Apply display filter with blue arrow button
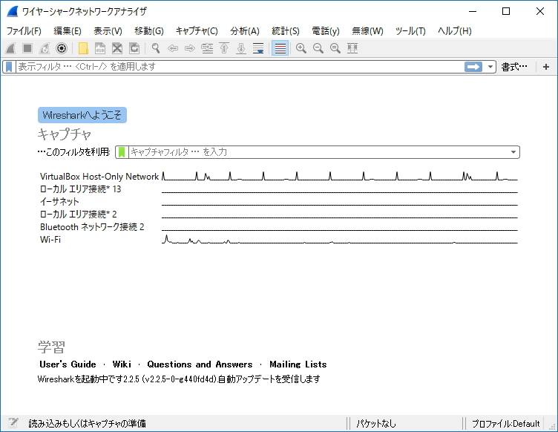558x432 pixels. pyautogui.click(x=473, y=67)
